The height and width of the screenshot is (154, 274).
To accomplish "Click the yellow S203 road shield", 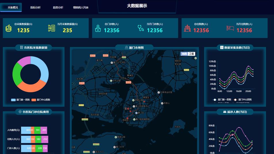I will 187,70.
